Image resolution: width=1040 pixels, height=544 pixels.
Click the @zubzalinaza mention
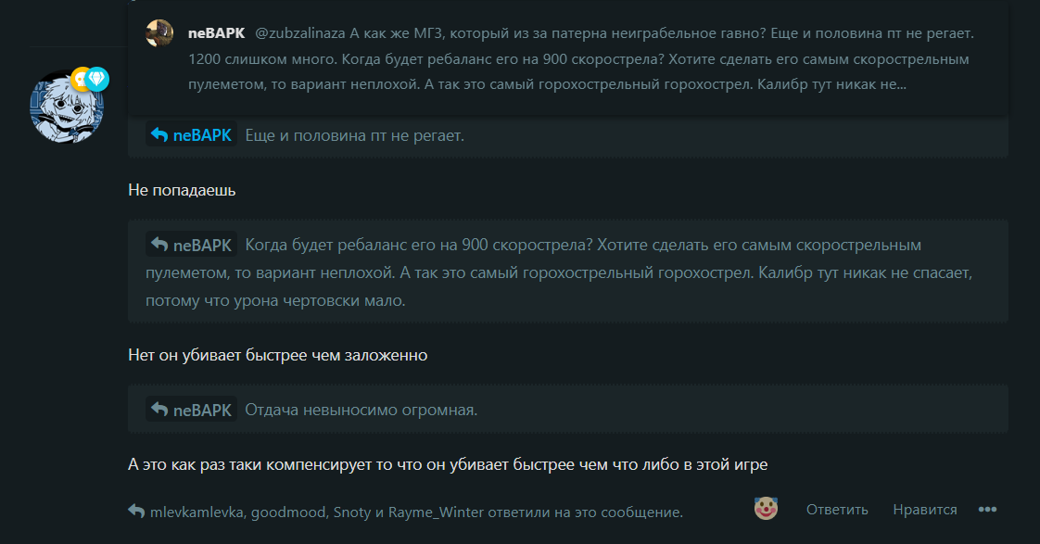coord(299,33)
